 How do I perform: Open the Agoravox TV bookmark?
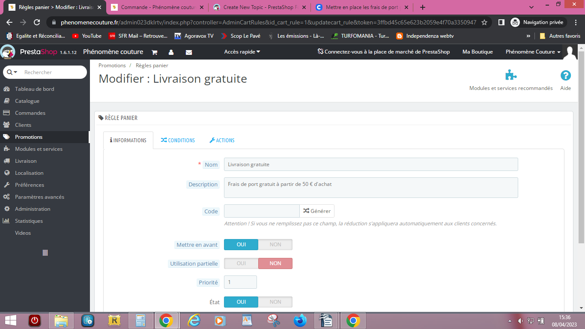(194, 36)
